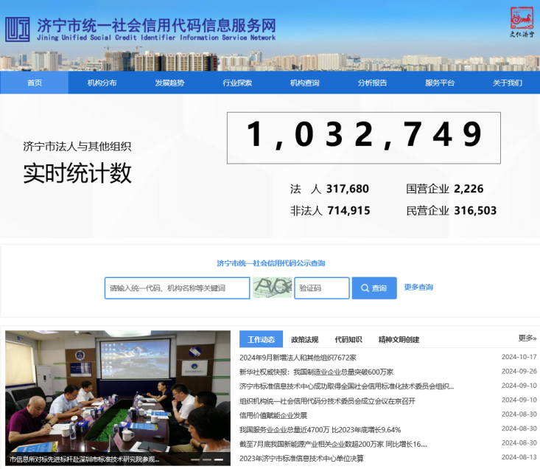Switch to the 代码知识 tab

pyautogui.click(x=348, y=339)
